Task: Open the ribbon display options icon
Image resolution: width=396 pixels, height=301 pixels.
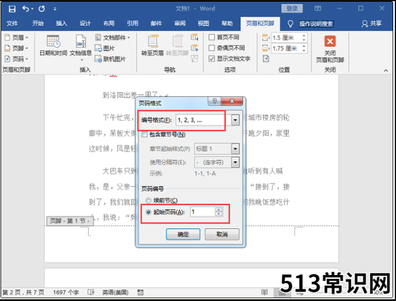Action: click(x=318, y=8)
